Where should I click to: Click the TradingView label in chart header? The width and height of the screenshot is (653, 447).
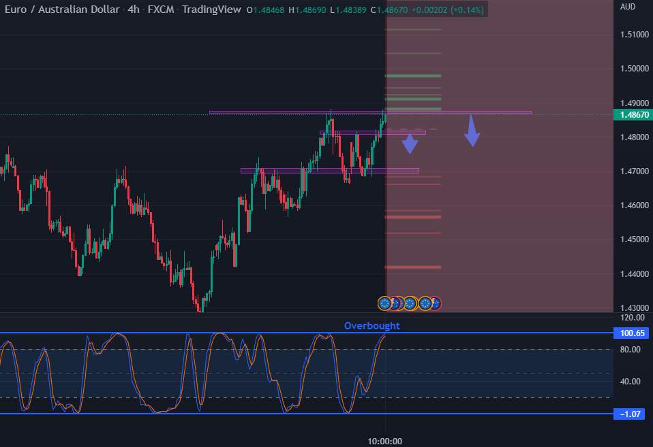click(211, 9)
